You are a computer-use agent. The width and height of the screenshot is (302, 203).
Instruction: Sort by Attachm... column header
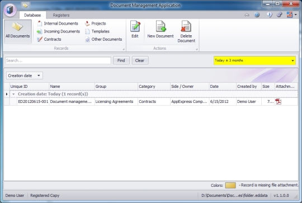tap(286, 87)
